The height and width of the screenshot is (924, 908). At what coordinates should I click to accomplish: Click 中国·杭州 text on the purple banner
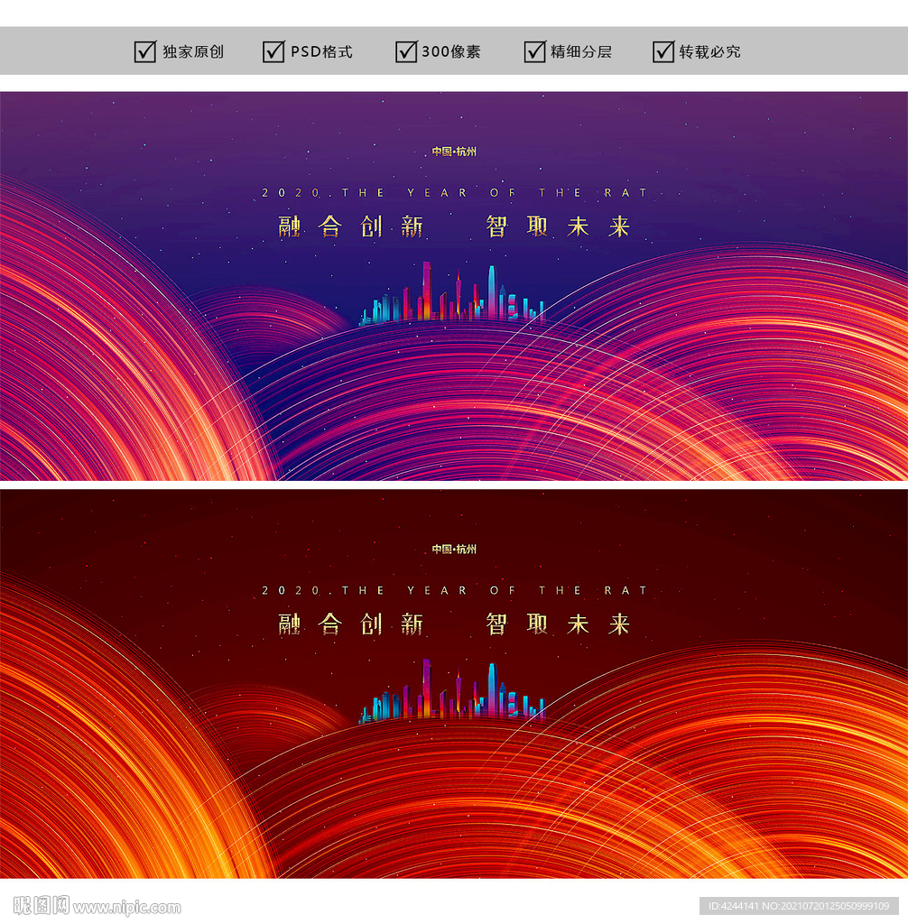click(x=454, y=152)
